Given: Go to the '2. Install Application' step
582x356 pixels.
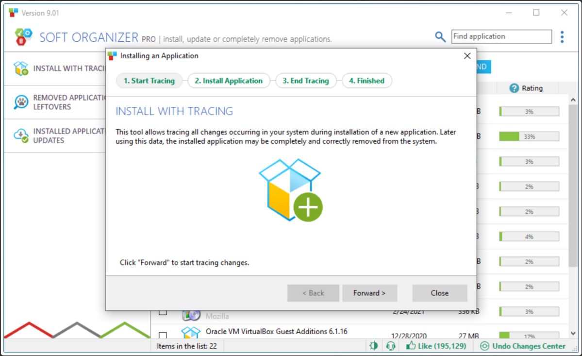Looking at the screenshot, I should (228, 81).
